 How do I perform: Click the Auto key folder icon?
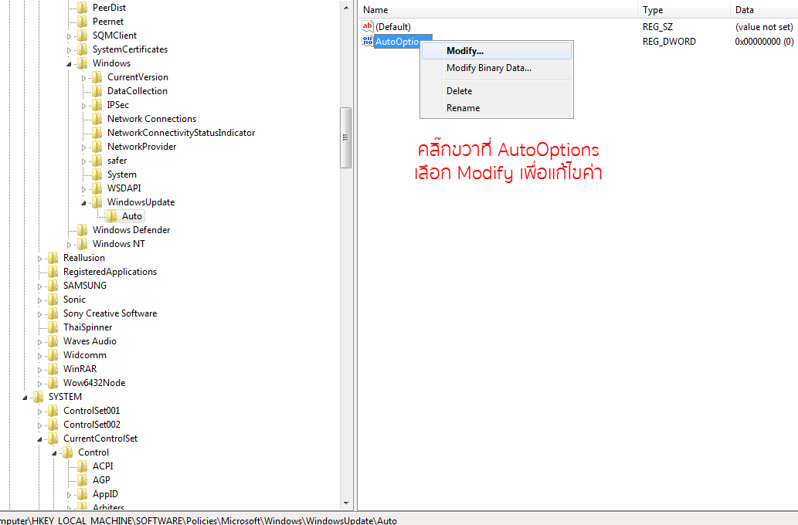(x=111, y=216)
